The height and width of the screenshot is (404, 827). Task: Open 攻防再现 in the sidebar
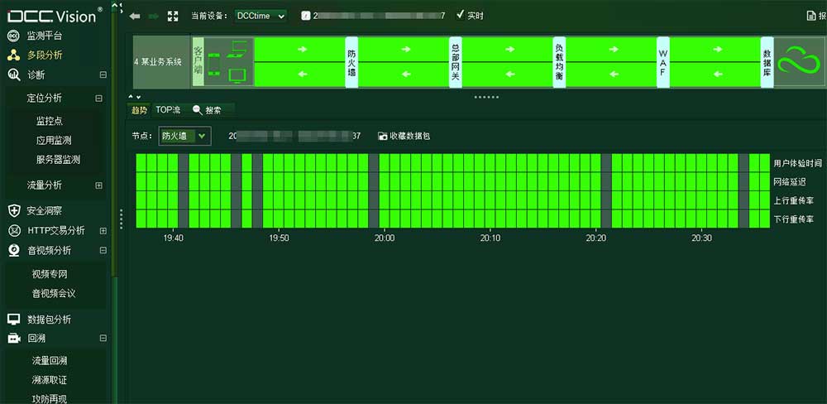pyautogui.click(x=50, y=399)
